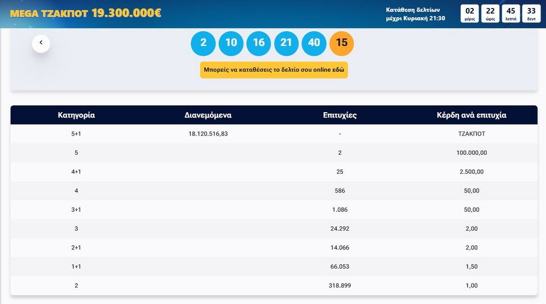Click the 25 winners count
Image resolution: width=546 pixels, height=304 pixels.
[x=340, y=172]
